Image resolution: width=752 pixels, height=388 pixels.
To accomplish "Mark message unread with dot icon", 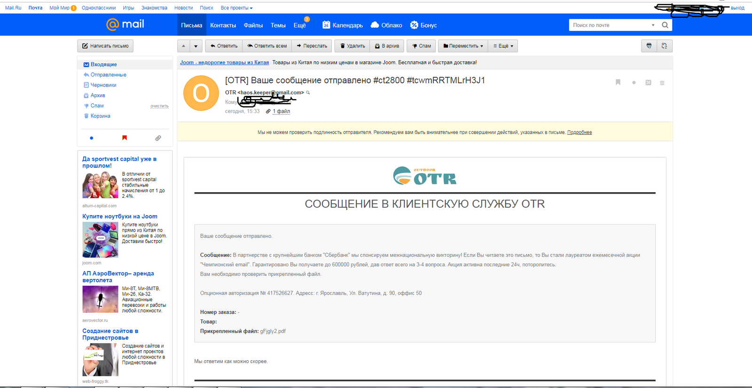I will (634, 83).
